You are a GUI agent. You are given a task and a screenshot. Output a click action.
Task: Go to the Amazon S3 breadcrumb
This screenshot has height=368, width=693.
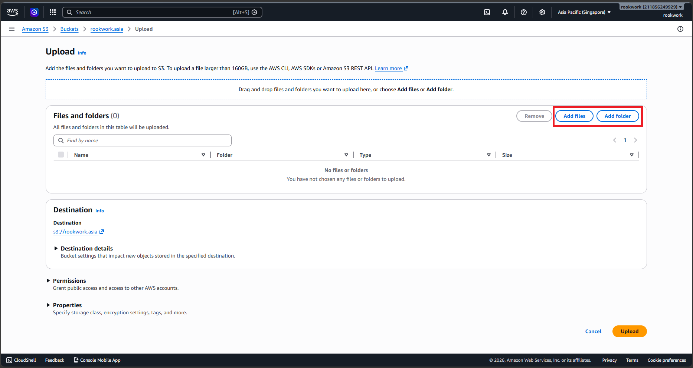[x=35, y=29]
